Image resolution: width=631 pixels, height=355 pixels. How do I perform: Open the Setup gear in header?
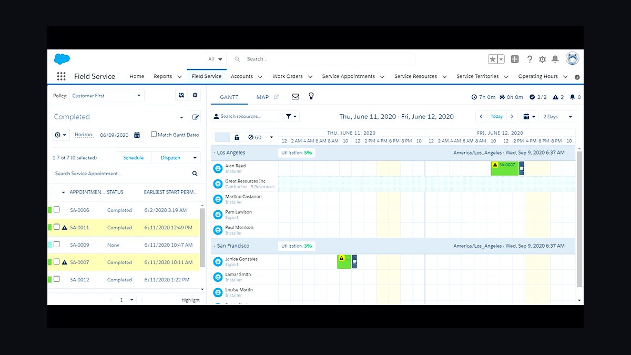[542, 59]
